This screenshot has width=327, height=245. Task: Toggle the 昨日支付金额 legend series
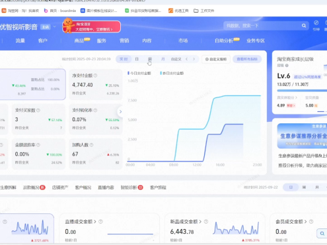coord(172,73)
